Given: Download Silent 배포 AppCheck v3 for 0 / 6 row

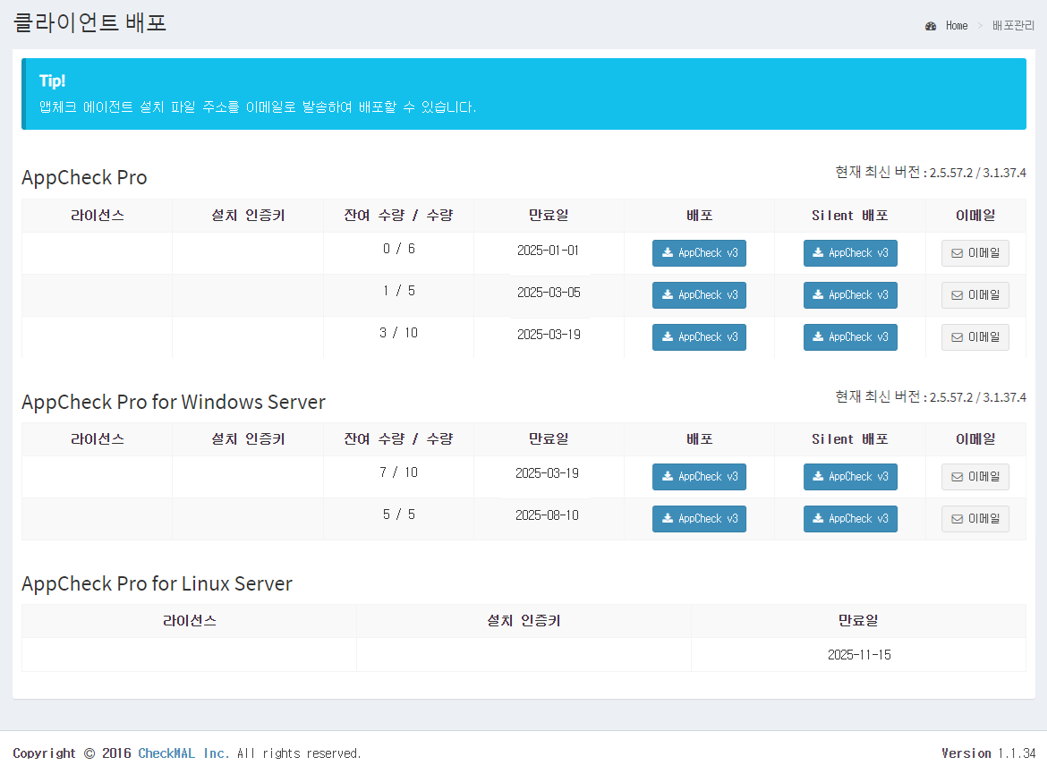Looking at the screenshot, I should (850, 253).
